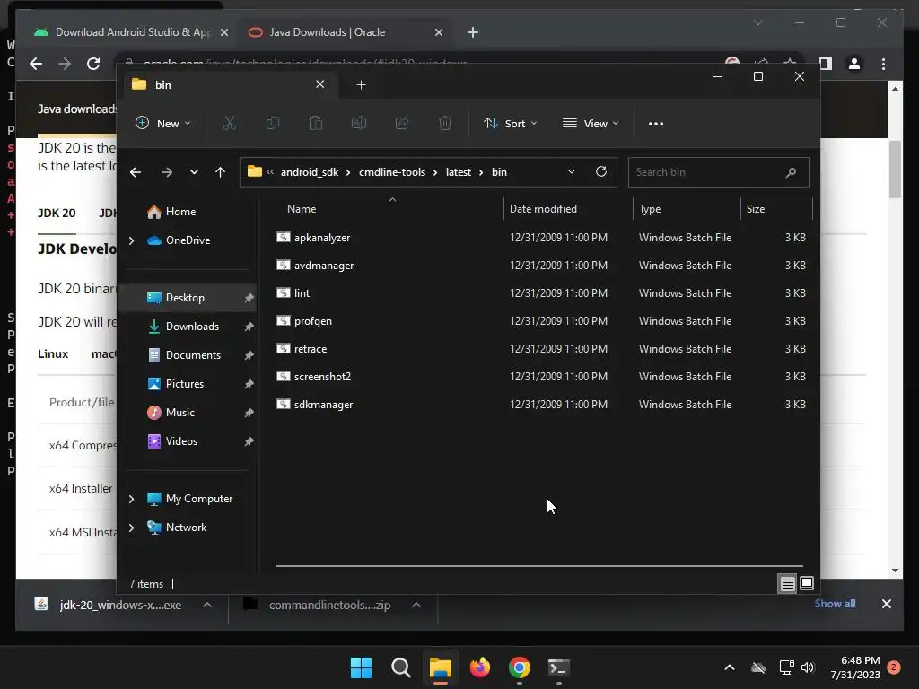Open the New dropdown in Explorer
This screenshot has width=919, height=689.
point(163,124)
